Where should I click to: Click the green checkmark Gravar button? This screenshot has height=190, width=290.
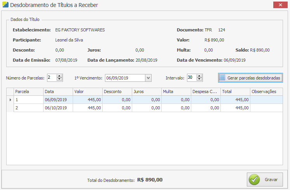tap(265, 180)
